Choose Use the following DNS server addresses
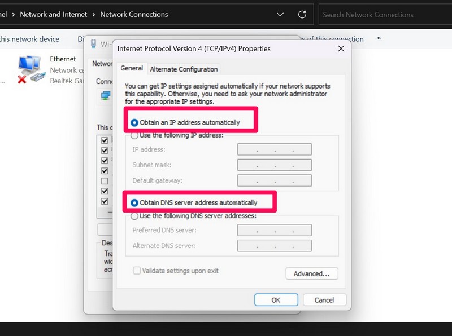This screenshot has height=336, width=452. 134,216
